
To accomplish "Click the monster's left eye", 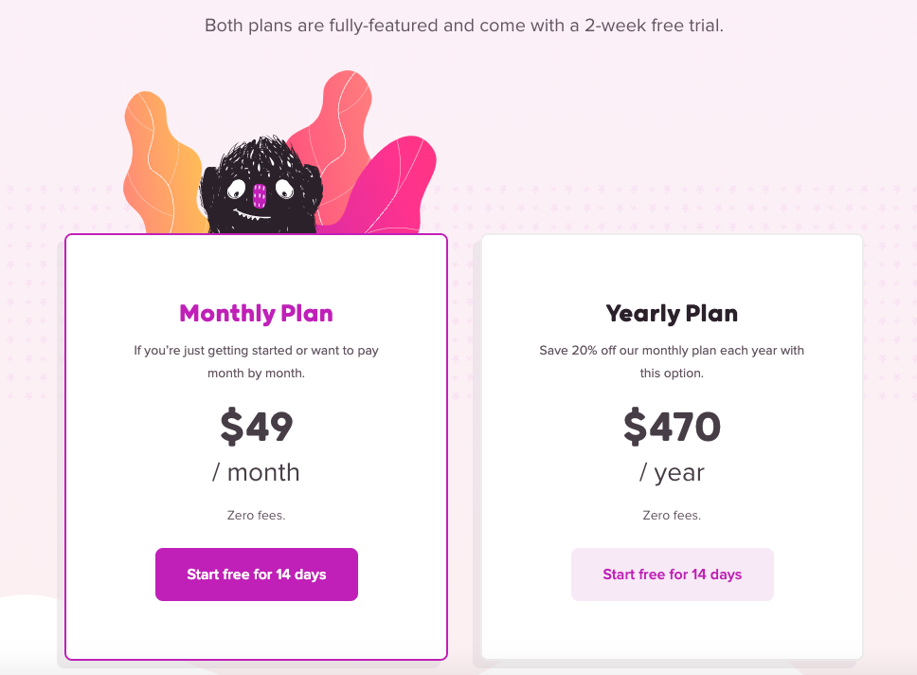I will (x=236, y=189).
